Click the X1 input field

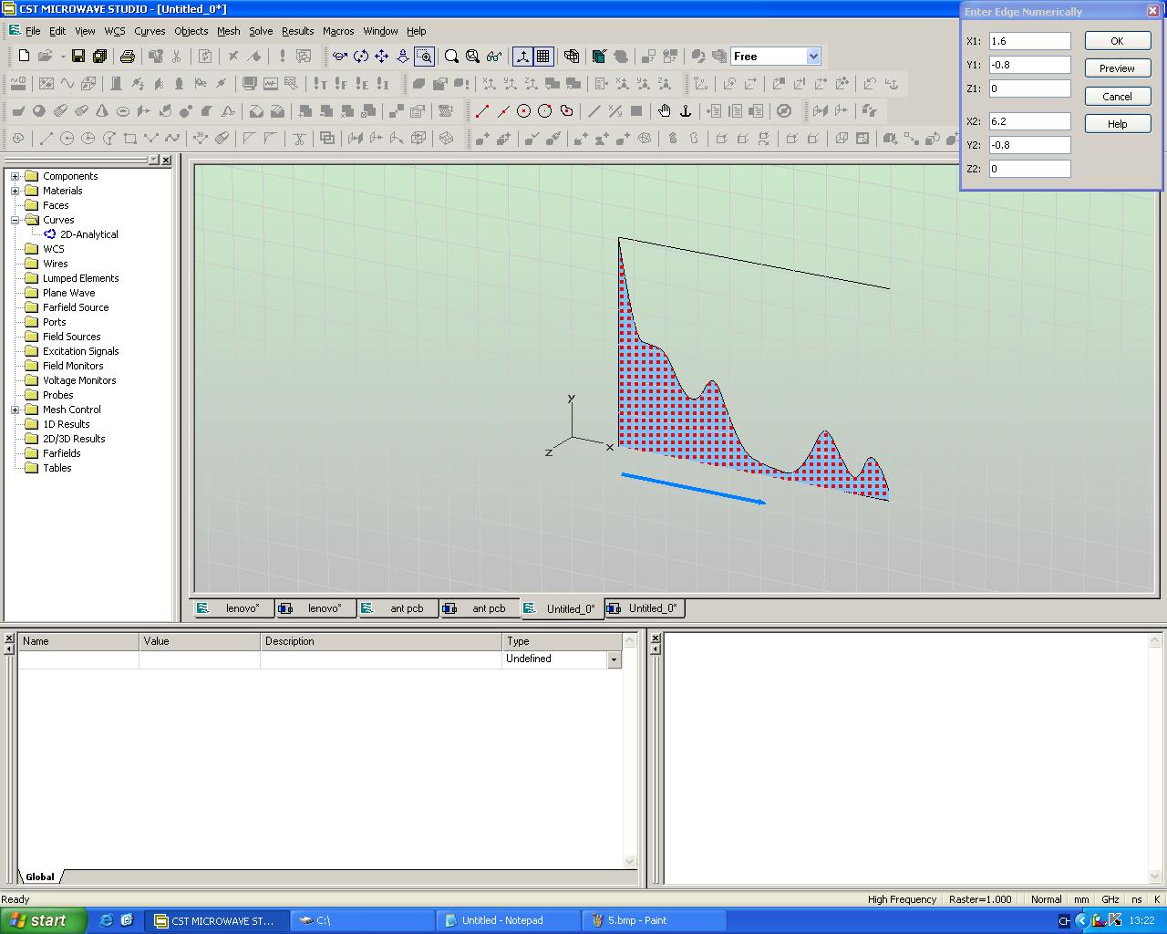(1029, 41)
